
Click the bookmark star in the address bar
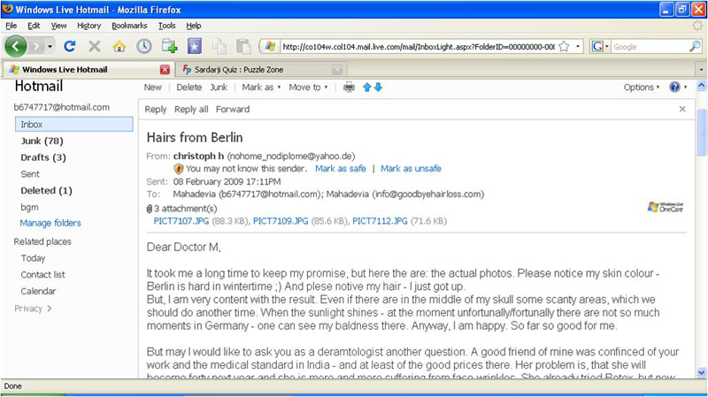click(x=564, y=46)
